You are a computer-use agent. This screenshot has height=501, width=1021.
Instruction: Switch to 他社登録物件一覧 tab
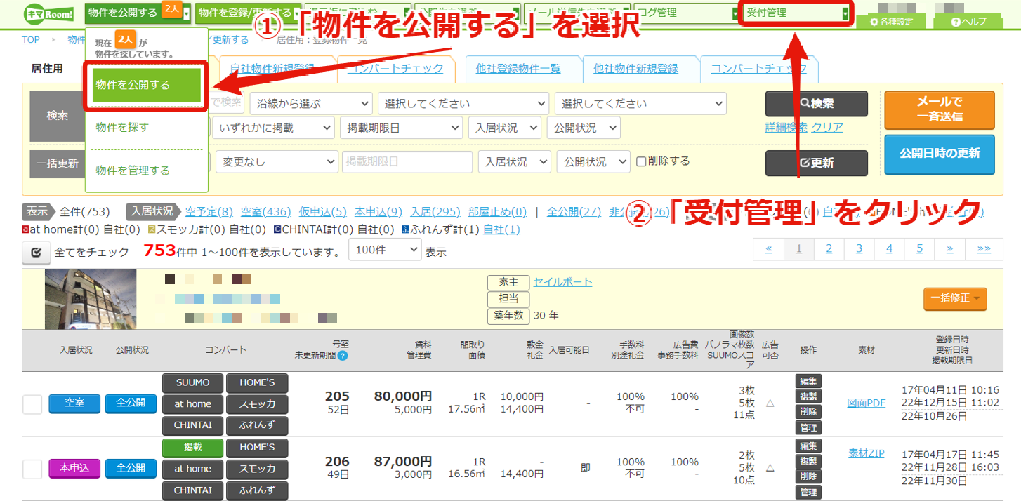[x=518, y=68]
